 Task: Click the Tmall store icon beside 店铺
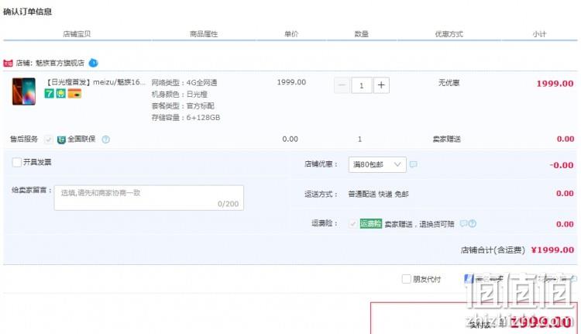[8, 63]
